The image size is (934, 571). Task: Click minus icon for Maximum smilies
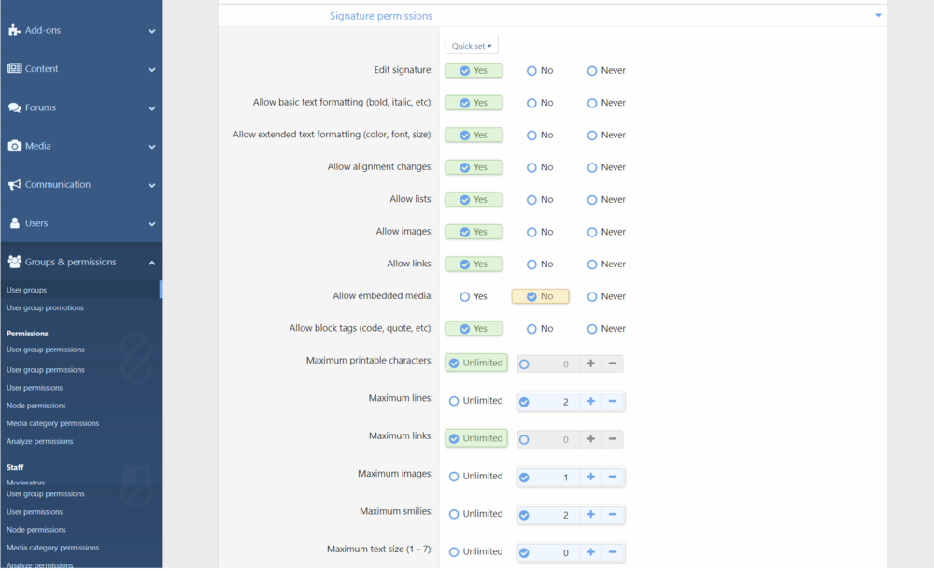tap(613, 515)
